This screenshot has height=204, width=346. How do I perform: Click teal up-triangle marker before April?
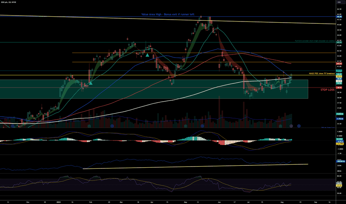tap(147, 55)
